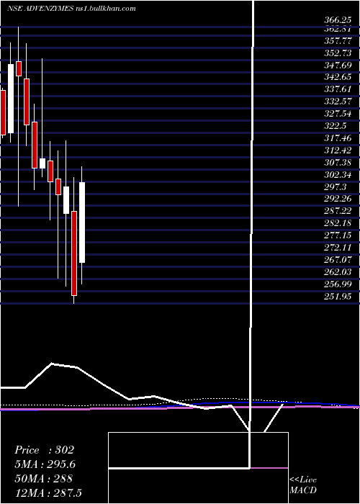This screenshot has height=504, width=360.
Task: Click the tall red candlestick reaching 256.99
Action: (74, 253)
